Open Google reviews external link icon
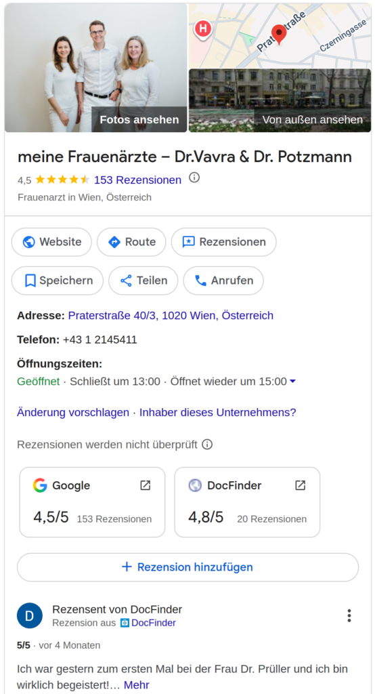375x694 pixels. click(x=145, y=485)
